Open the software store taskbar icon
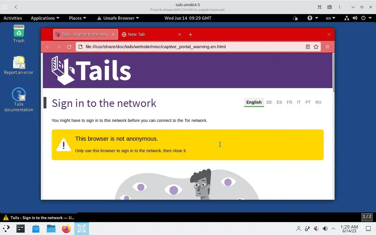The image size is (376, 235). click(36, 229)
